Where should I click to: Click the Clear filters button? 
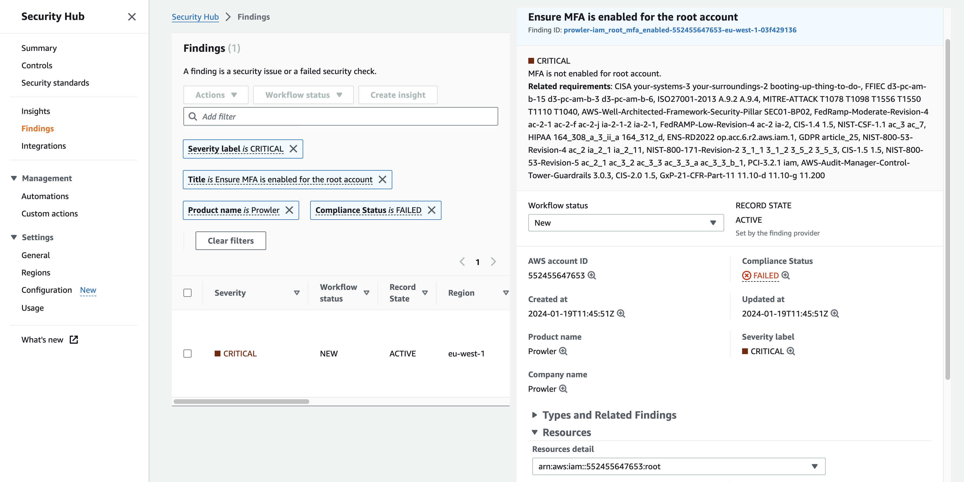point(231,241)
